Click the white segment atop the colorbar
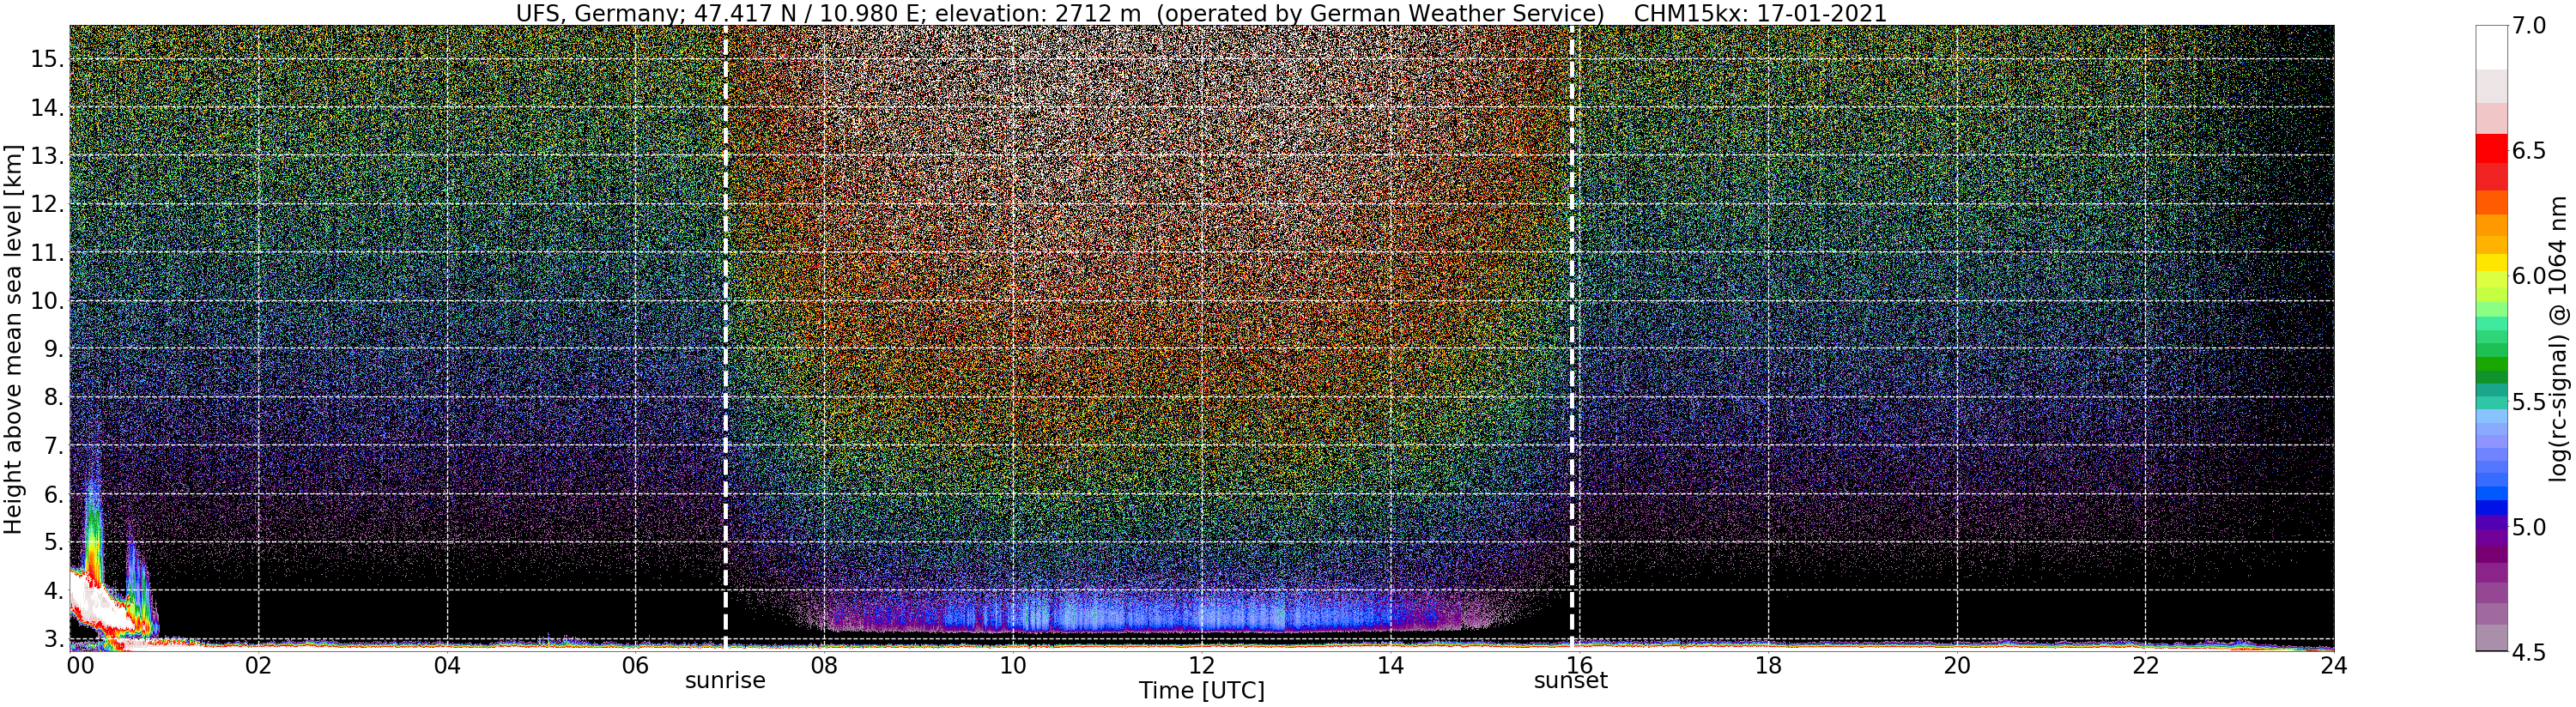 [x=2492, y=47]
